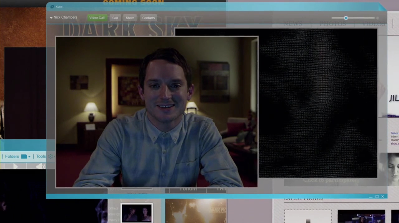Image resolution: width=399 pixels, height=223 pixels.
Task: Open the Forum tab on background page
Action: [x=188, y=189]
